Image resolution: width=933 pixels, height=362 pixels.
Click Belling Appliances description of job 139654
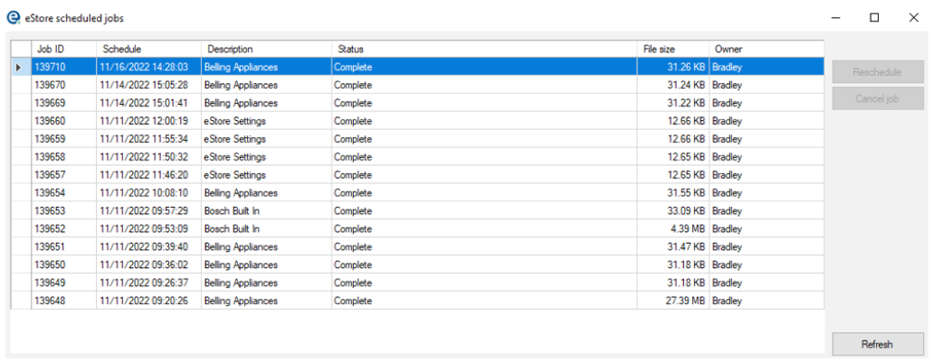(267, 193)
